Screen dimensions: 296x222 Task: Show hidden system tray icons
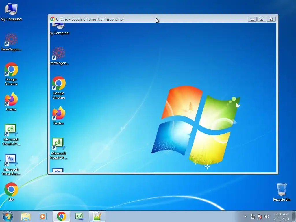(246, 217)
